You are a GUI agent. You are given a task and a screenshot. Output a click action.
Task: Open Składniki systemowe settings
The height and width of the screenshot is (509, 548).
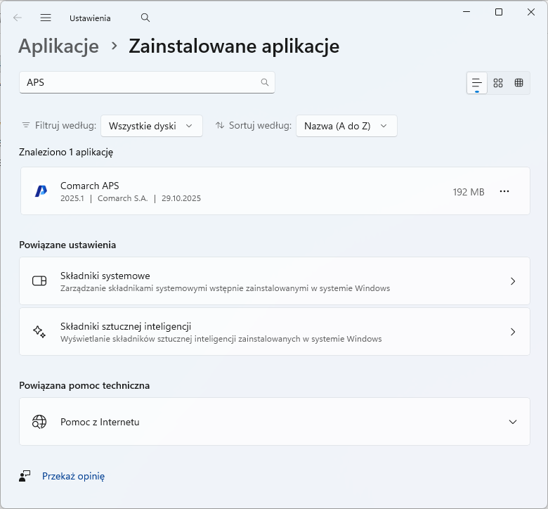[274, 281]
